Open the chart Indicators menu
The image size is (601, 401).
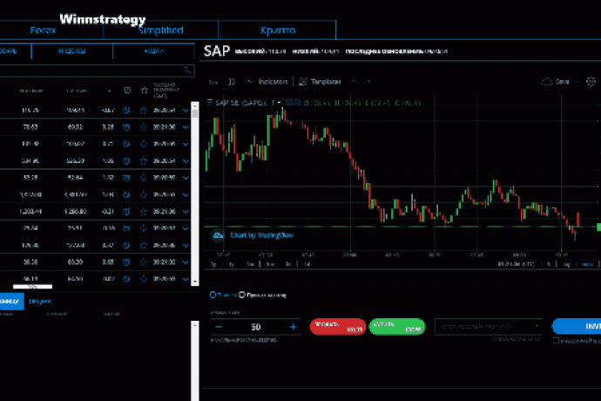[x=267, y=82]
